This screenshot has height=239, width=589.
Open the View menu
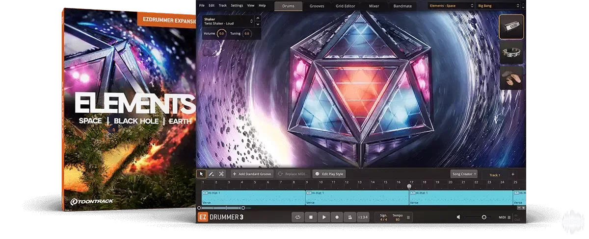(251, 5)
